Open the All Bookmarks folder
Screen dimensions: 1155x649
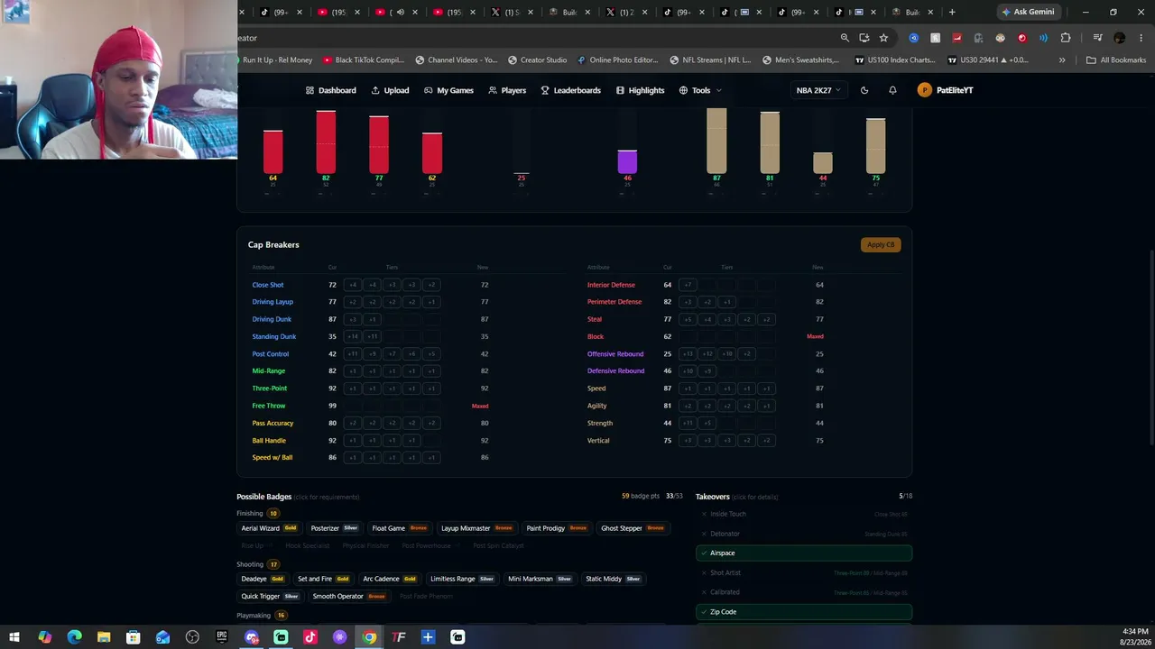(1116, 60)
